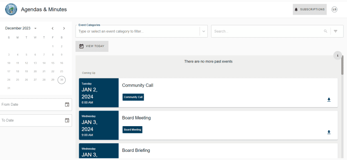The height and width of the screenshot is (160, 347).
Task: Download the Board Meeting documents
Action: pyautogui.click(x=329, y=132)
